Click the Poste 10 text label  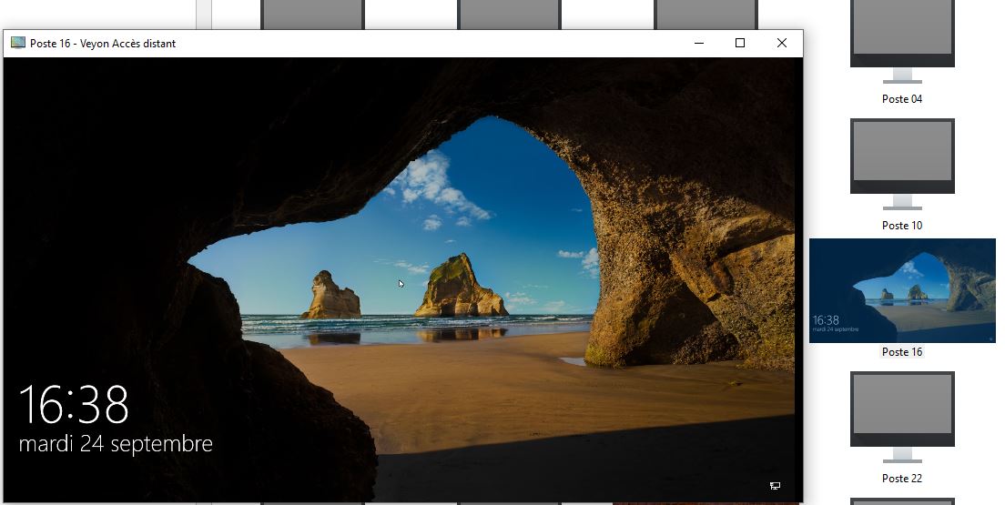point(902,226)
